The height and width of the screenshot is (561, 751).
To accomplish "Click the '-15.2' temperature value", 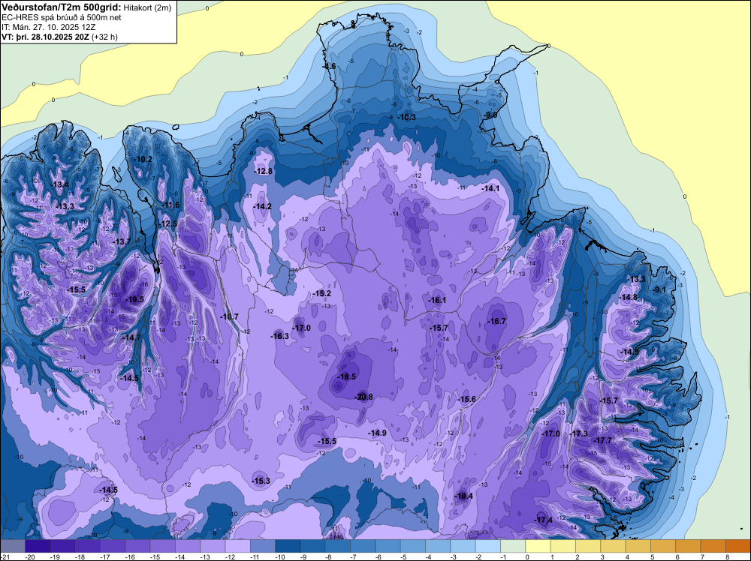I will click(x=322, y=294).
